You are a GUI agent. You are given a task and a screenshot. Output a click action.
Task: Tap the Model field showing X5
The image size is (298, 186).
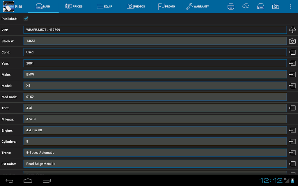pyautogui.click(x=155, y=86)
